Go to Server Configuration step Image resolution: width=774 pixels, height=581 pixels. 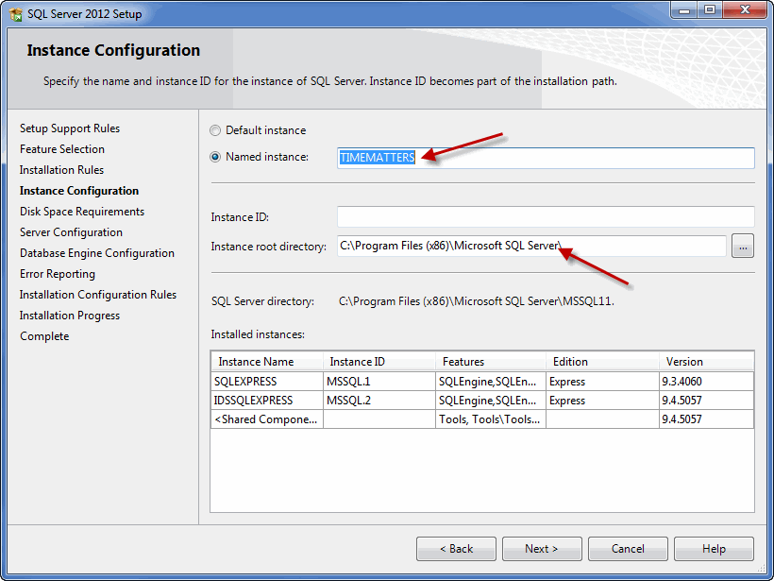pyautogui.click(x=71, y=232)
